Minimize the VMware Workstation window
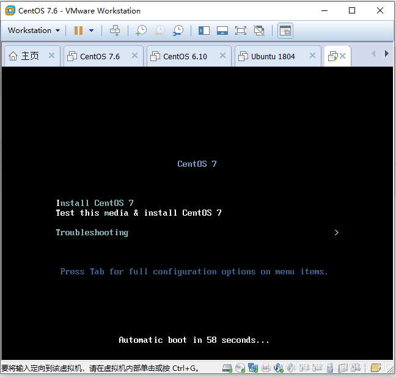Image resolution: width=396 pixels, height=377 pixels. pyautogui.click(x=324, y=10)
